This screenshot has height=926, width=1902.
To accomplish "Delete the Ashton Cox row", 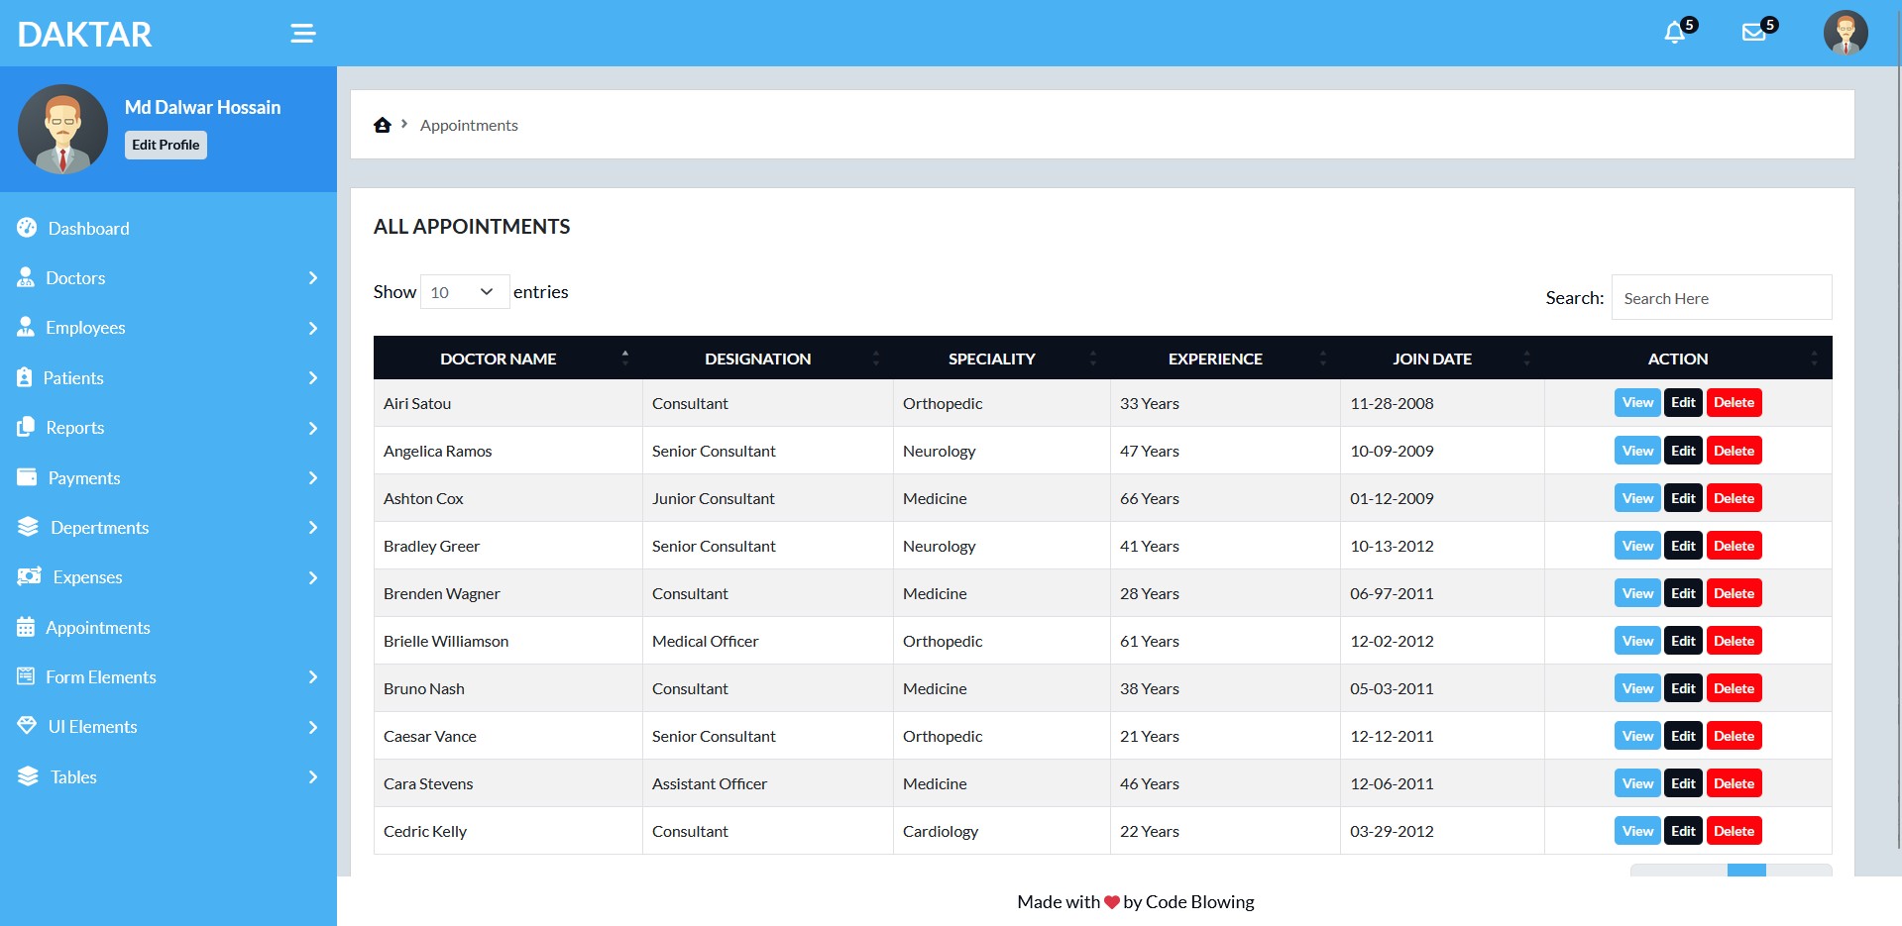I will [1734, 498].
